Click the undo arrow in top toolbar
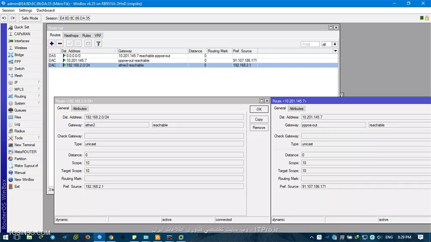The image size is (431, 242). point(4,18)
